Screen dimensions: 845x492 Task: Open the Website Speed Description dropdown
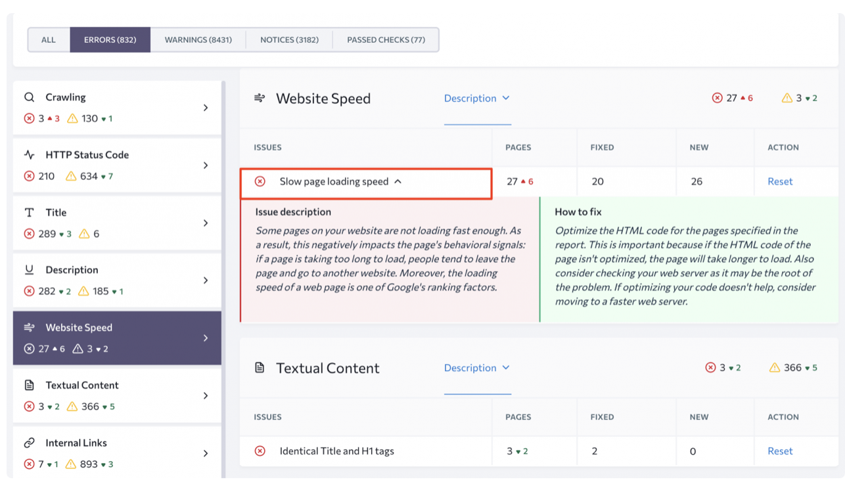coord(476,99)
